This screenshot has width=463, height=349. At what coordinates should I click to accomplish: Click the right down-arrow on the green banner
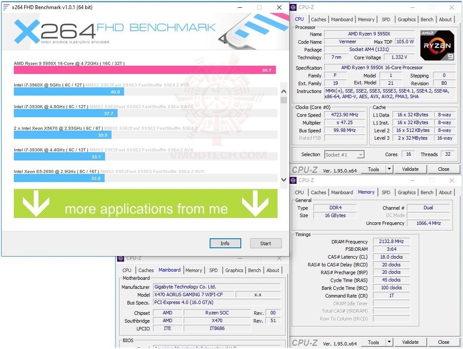[x=255, y=203]
